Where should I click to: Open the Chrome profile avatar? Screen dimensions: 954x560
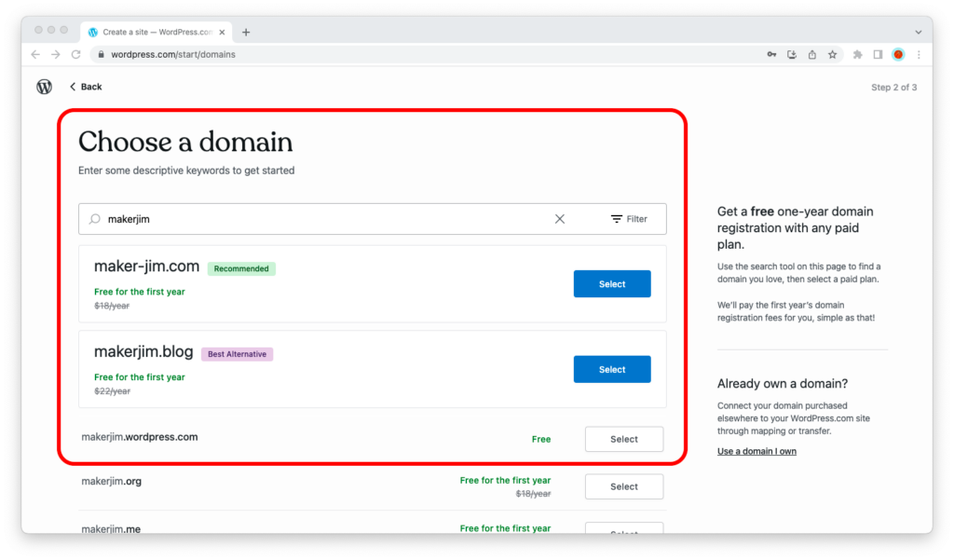tap(898, 55)
